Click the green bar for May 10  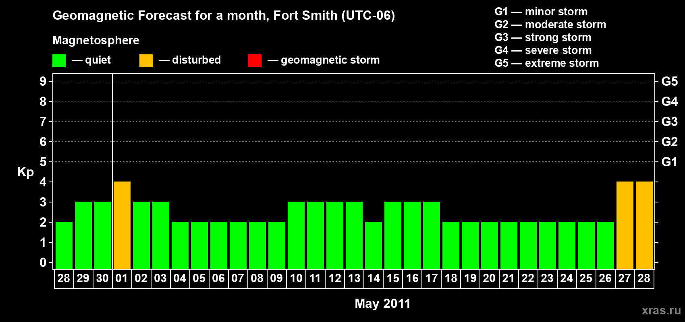(296, 235)
